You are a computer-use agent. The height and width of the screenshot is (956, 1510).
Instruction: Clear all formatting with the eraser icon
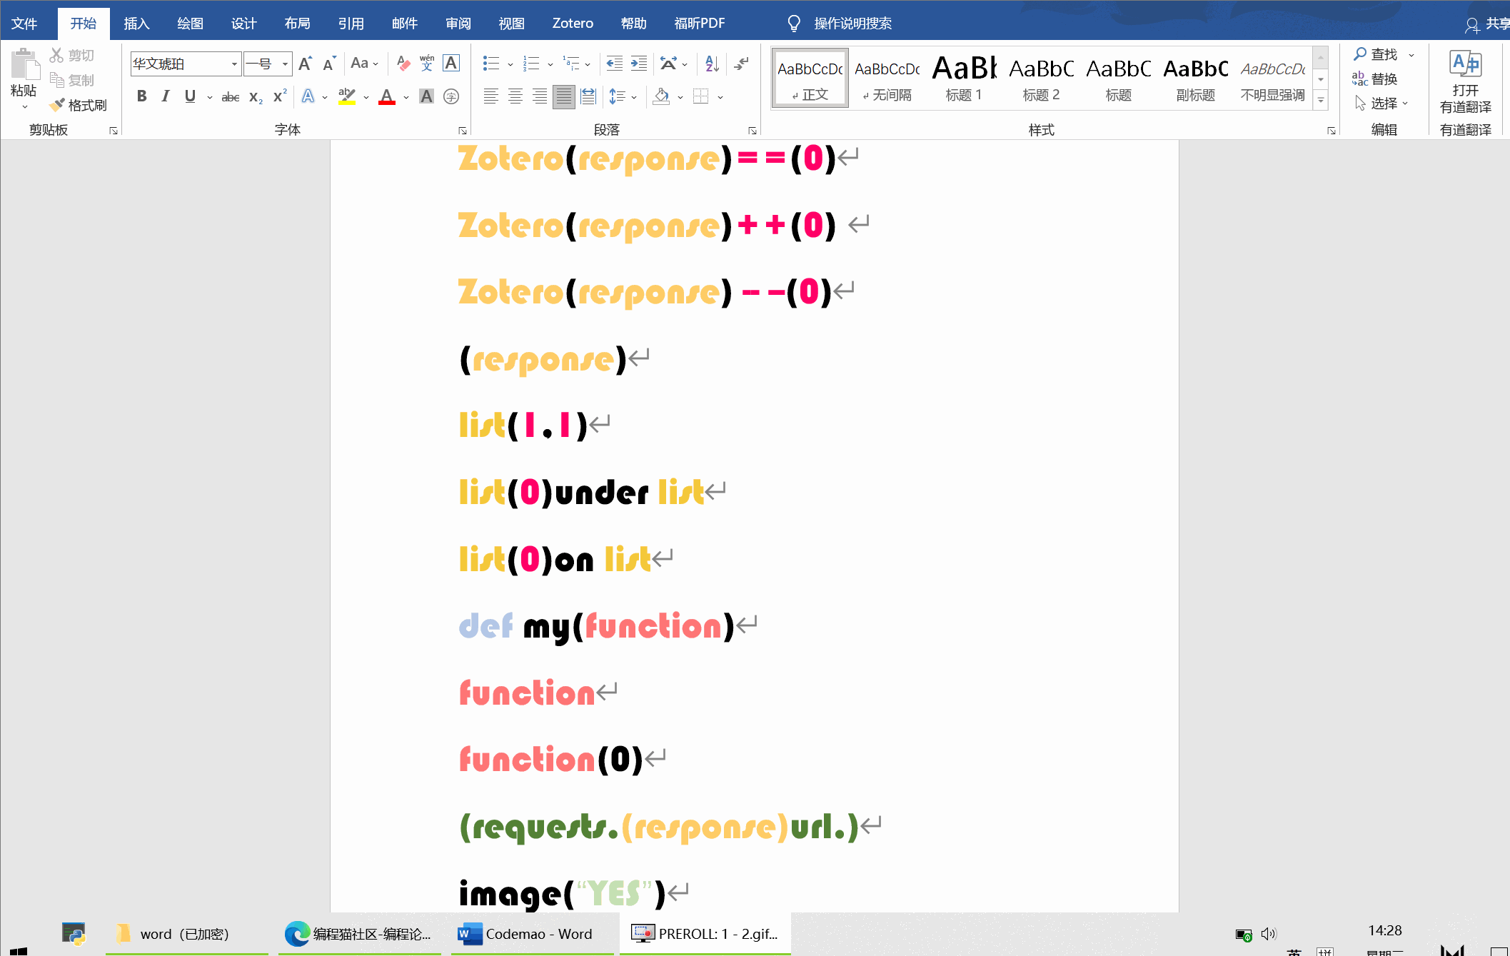403,64
